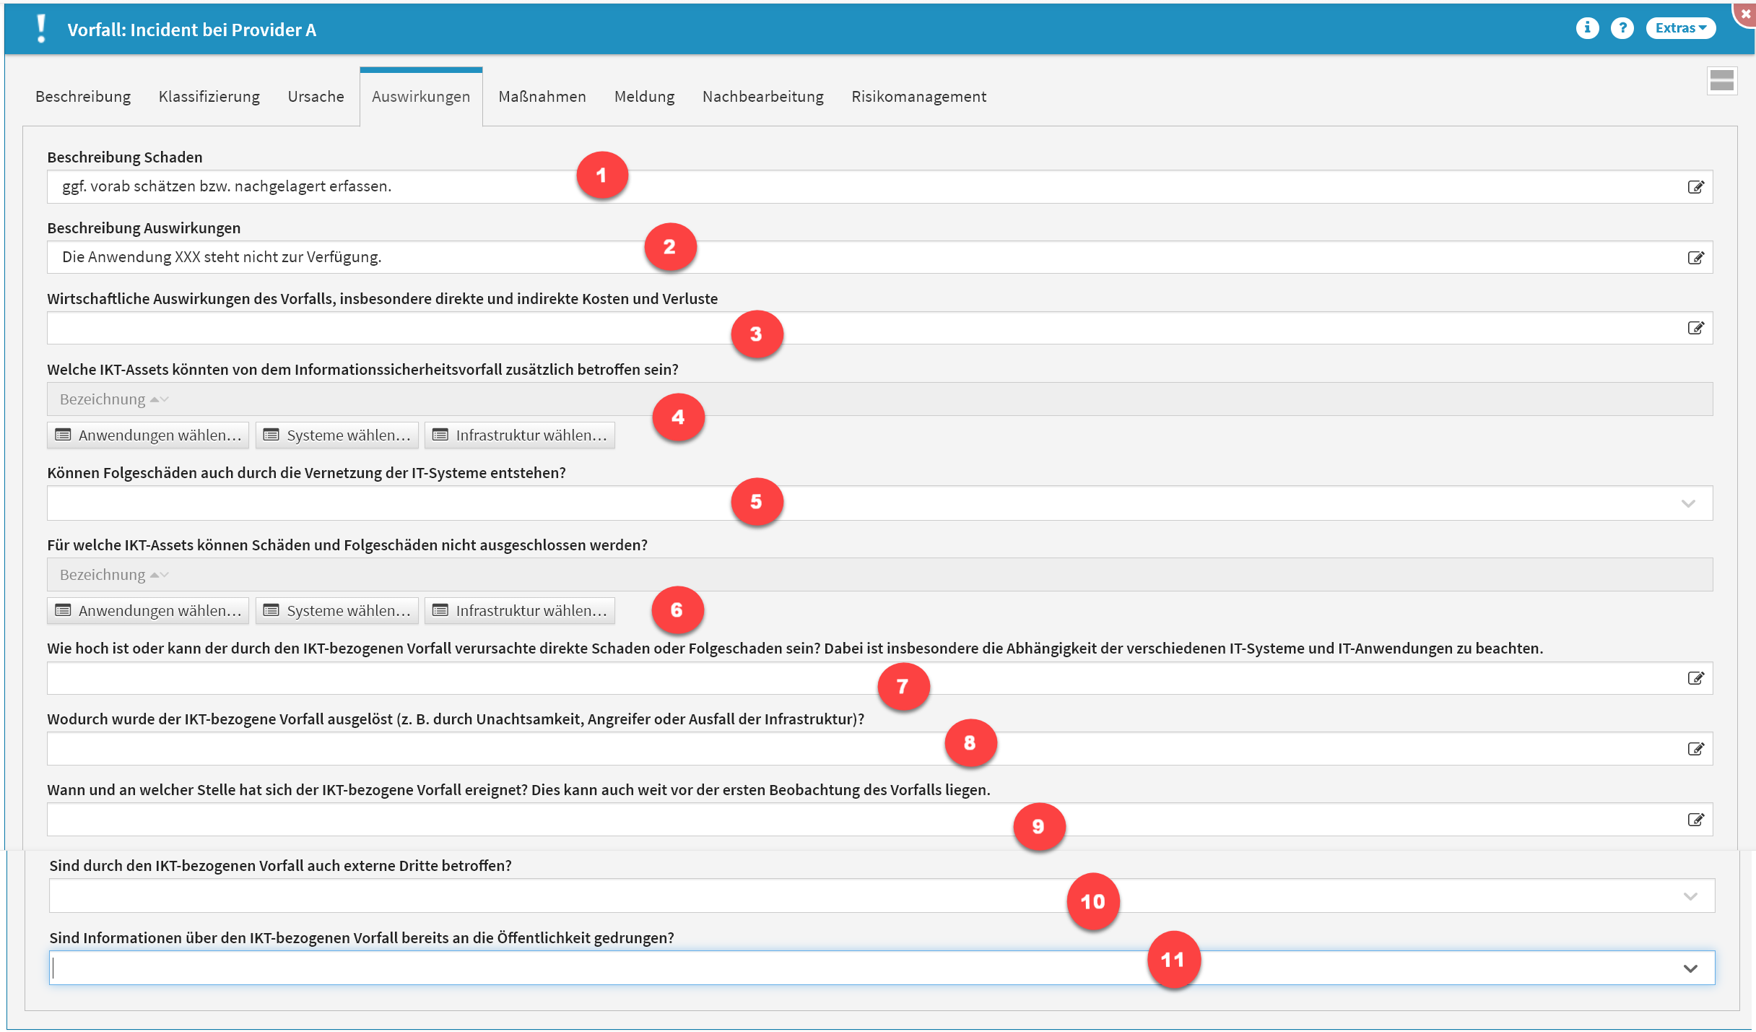This screenshot has height=1032, width=1756.
Task: Go to the Risikomanagement tab
Action: (x=918, y=97)
